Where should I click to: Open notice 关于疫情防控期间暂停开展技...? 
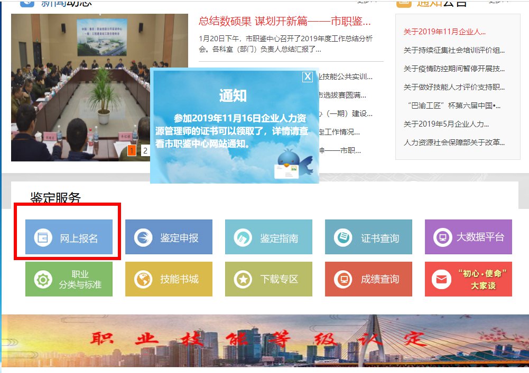[x=454, y=69]
